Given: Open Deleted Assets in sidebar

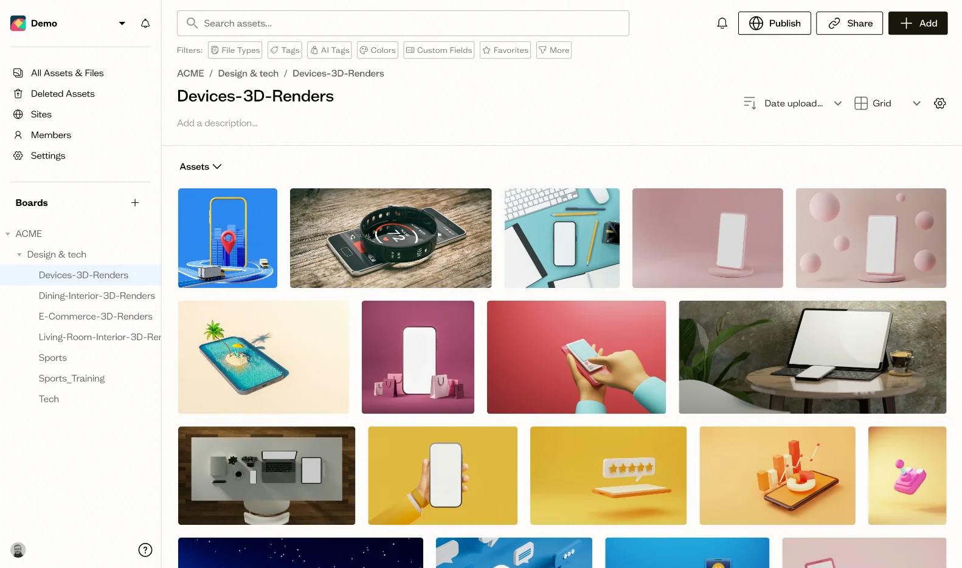Looking at the screenshot, I should click(x=63, y=94).
